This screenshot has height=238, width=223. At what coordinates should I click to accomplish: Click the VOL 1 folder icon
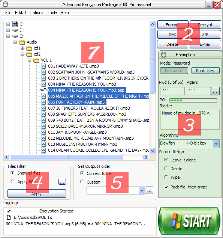[x=36, y=60]
